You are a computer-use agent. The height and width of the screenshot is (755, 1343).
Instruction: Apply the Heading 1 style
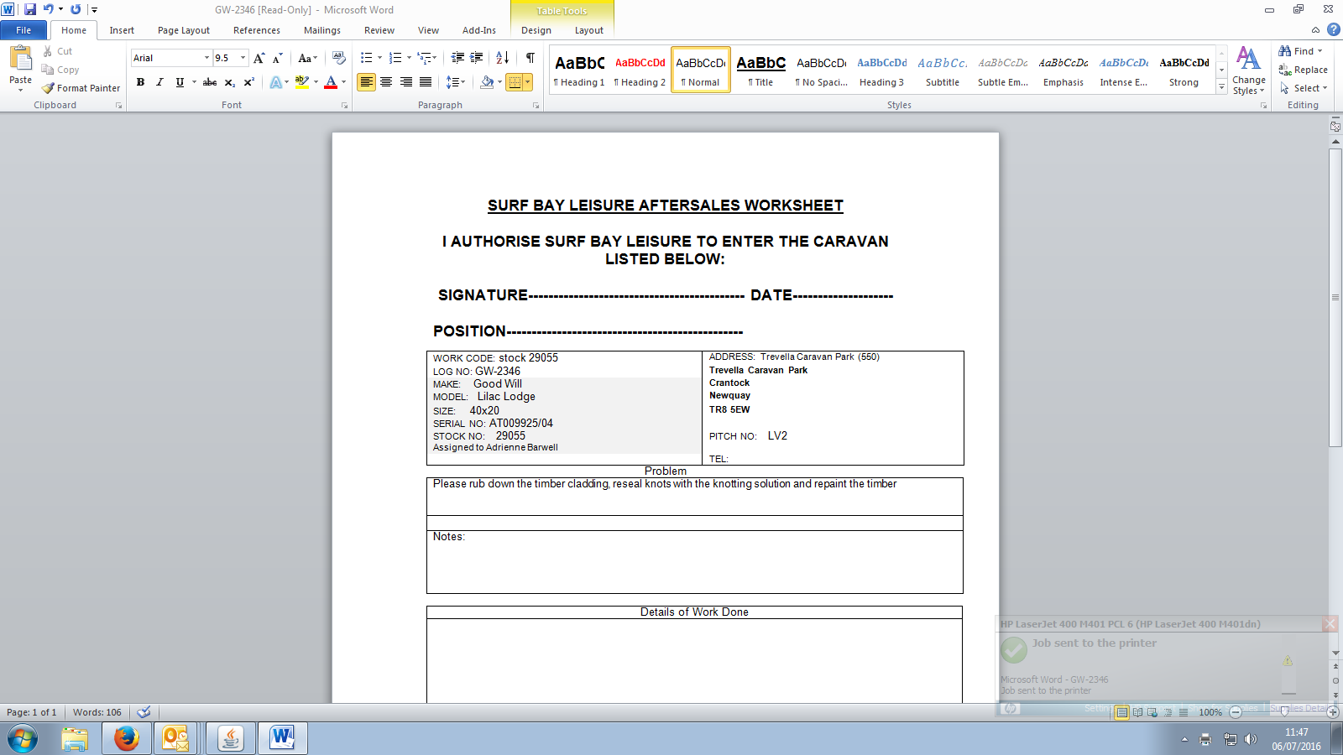579,70
